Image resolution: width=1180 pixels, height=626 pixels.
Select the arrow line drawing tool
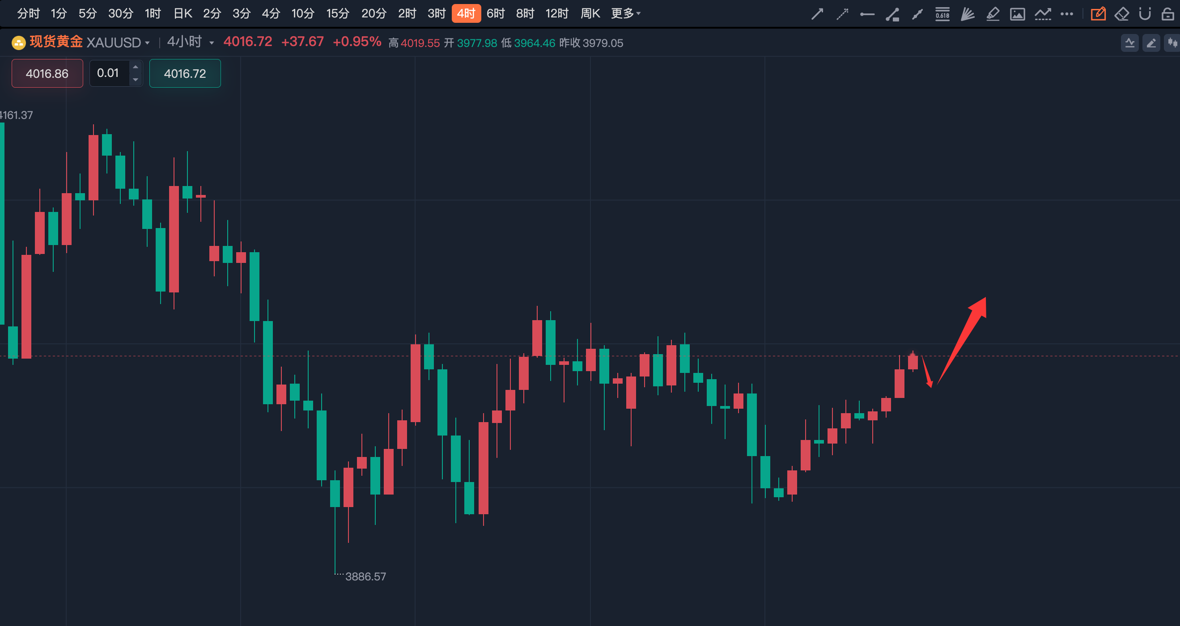[x=817, y=14]
